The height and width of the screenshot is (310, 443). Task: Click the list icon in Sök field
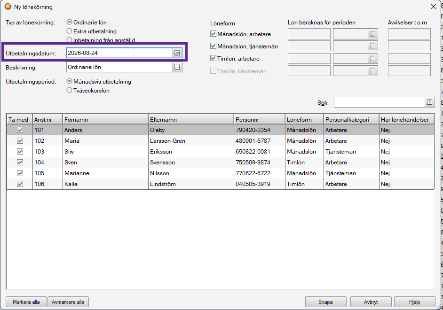pyautogui.click(x=430, y=102)
